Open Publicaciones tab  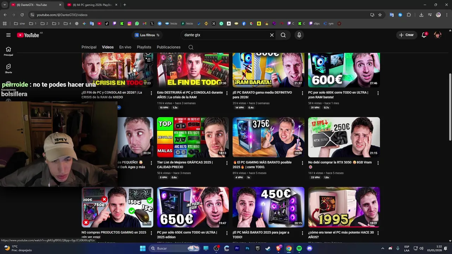168,47
